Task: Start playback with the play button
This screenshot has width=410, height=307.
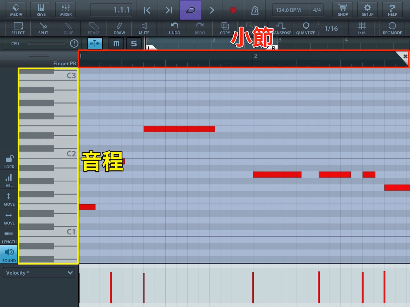Action: pyautogui.click(x=212, y=10)
